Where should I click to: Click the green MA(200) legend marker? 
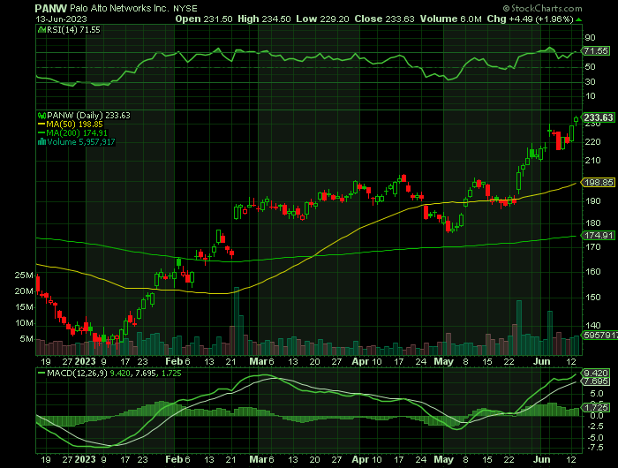coord(40,132)
